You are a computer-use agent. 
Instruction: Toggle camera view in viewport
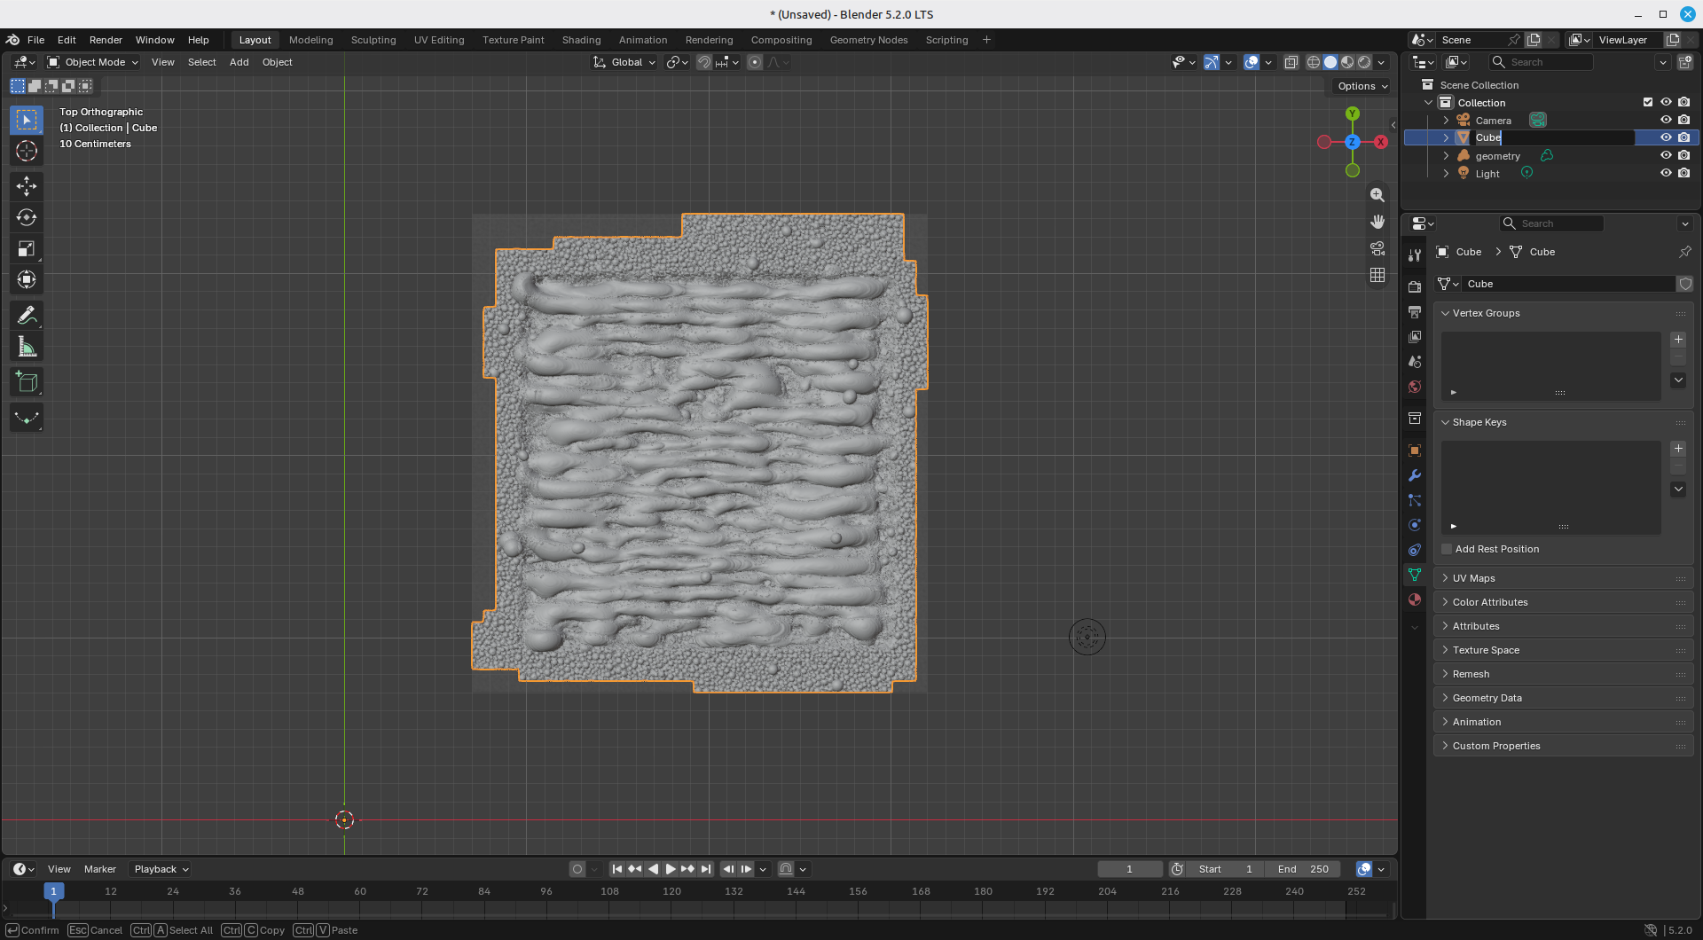(x=1377, y=248)
